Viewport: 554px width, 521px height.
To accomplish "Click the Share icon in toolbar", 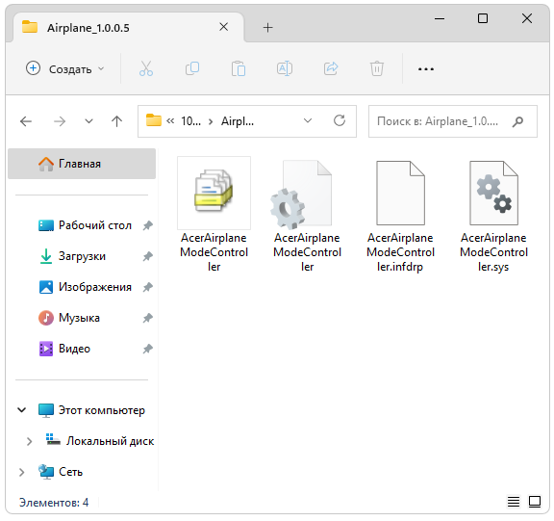I will point(331,68).
